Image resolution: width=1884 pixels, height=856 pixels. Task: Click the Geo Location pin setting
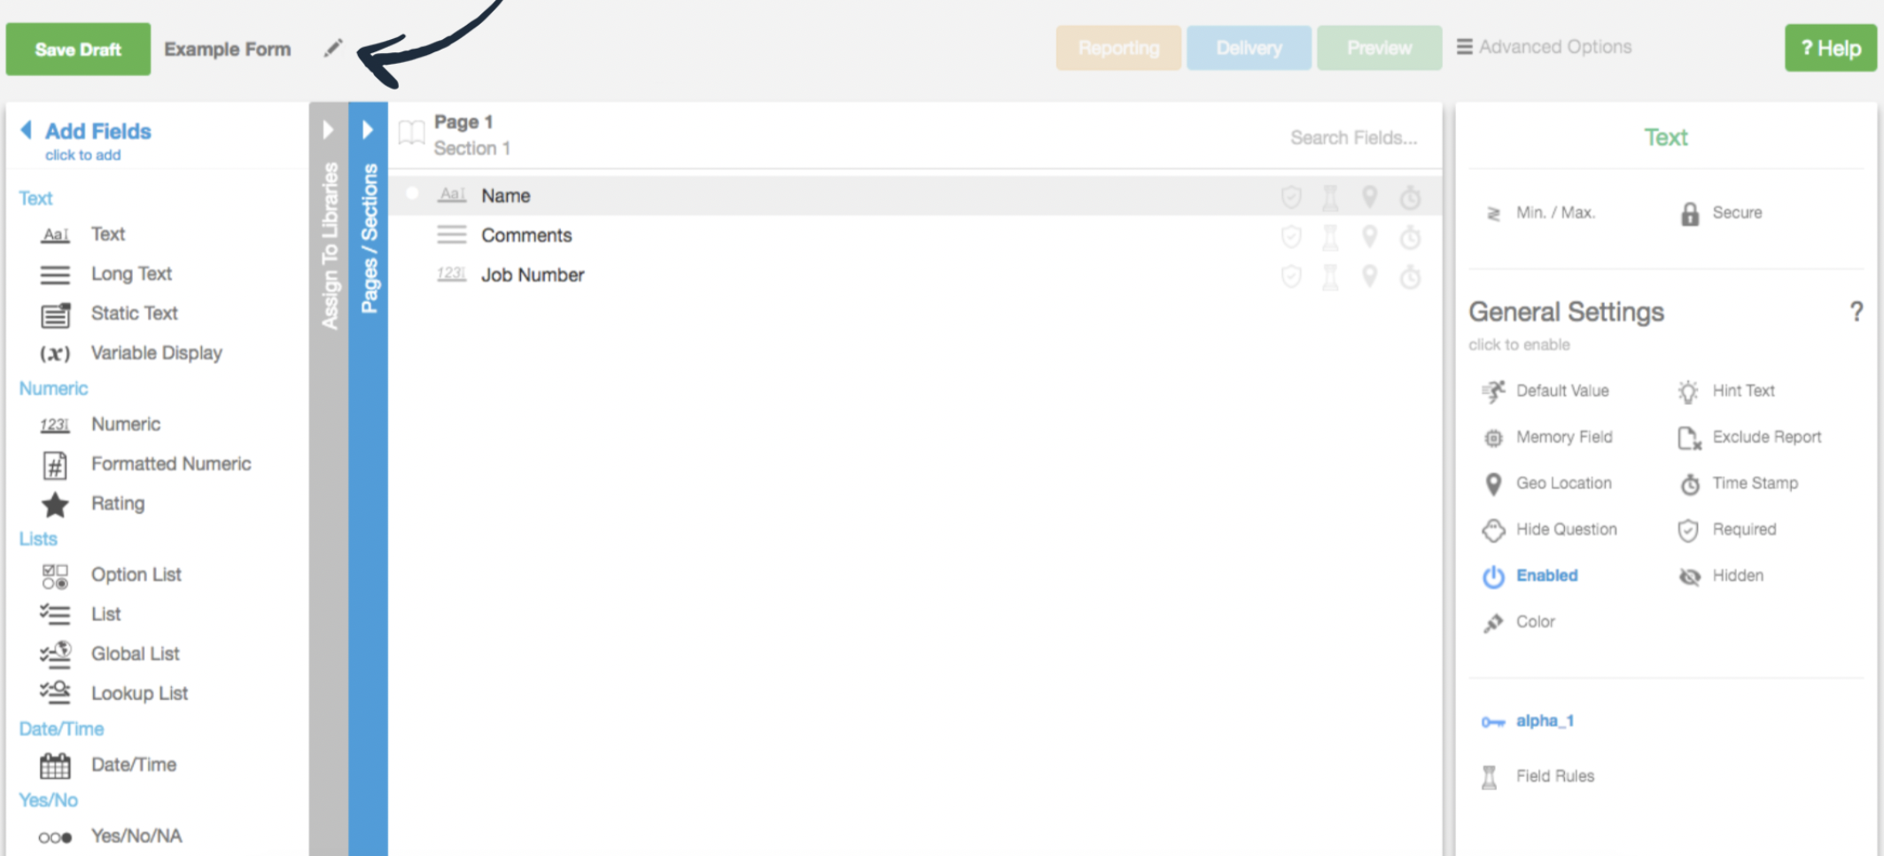tap(1563, 483)
